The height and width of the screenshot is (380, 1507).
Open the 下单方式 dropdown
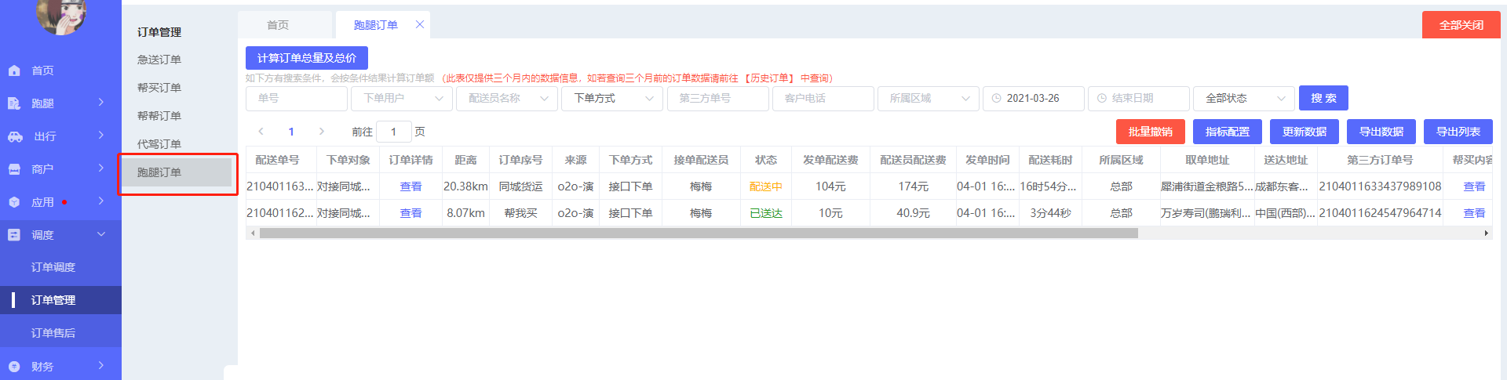point(612,99)
